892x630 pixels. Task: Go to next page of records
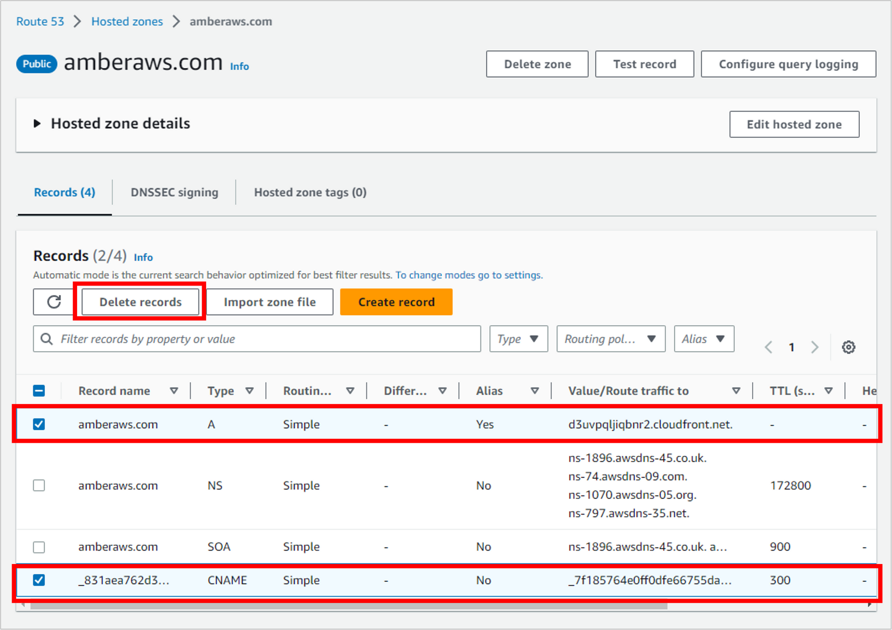coord(815,347)
